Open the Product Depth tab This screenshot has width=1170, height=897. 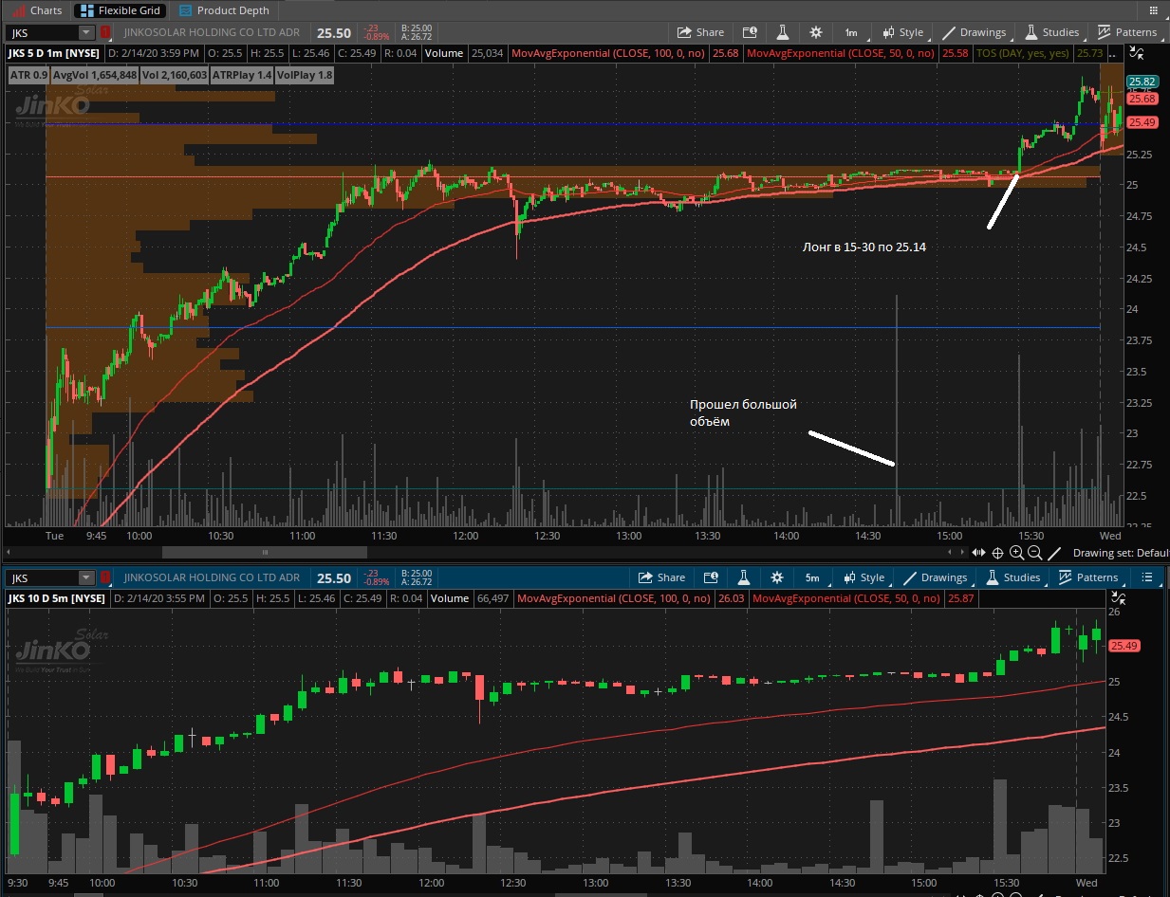pyautogui.click(x=224, y=10)
